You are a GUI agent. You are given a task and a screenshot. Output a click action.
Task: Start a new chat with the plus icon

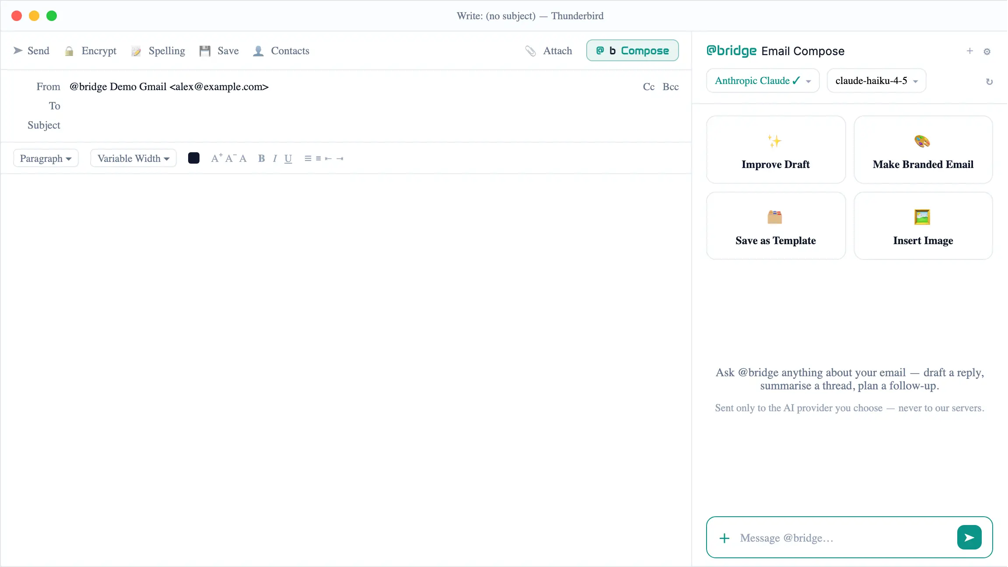click(x=970, y=51)
